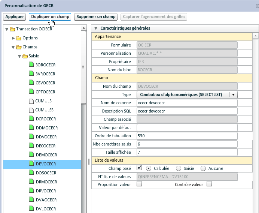Click the Champs folder icon
Viewport: 259px width, 213px height.
[x=19, y=47]
